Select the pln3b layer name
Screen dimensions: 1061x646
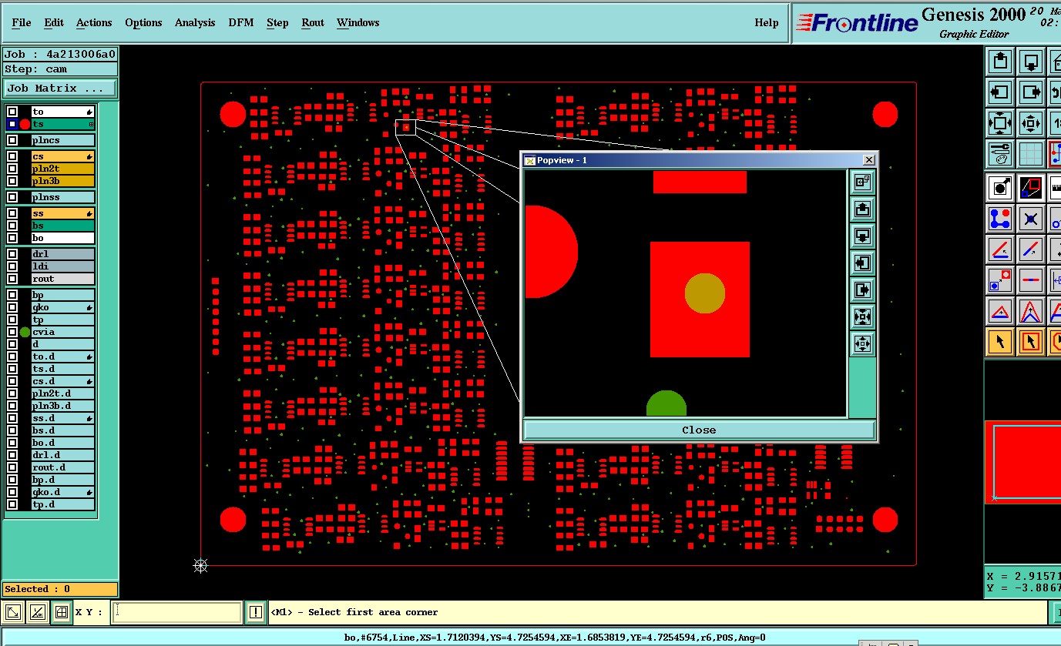pos(63,181)
